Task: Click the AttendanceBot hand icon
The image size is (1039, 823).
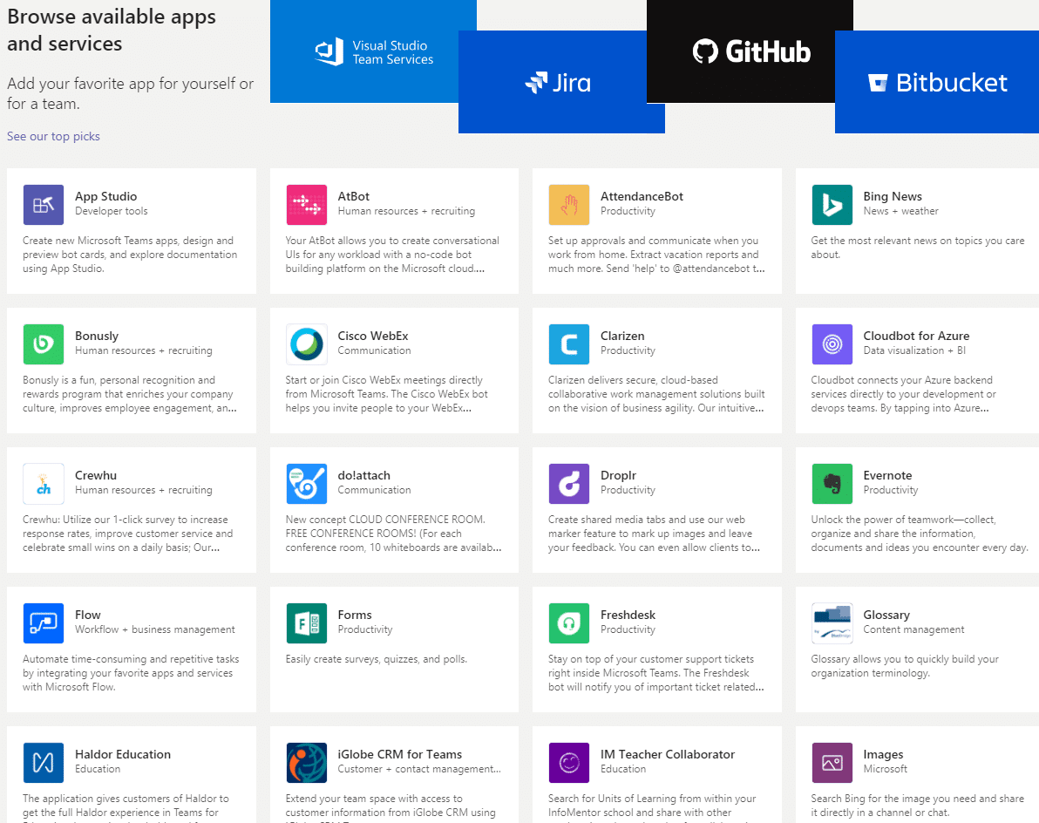Action: click(x=568, y=205)
